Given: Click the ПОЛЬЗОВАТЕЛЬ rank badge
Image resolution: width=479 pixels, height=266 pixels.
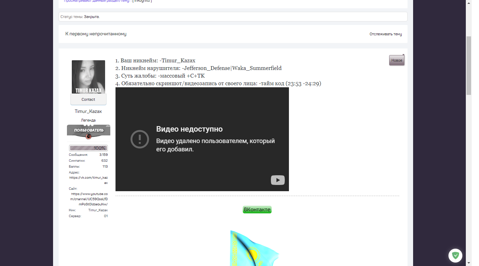Looking at the screenshot, I should pyautogui.click(x=88, y=131).
